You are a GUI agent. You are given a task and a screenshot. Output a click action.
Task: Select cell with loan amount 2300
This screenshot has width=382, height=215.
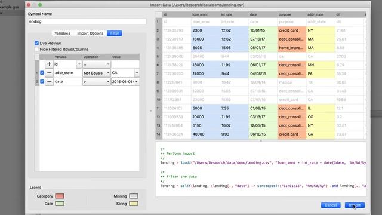(x=205, y=30)
